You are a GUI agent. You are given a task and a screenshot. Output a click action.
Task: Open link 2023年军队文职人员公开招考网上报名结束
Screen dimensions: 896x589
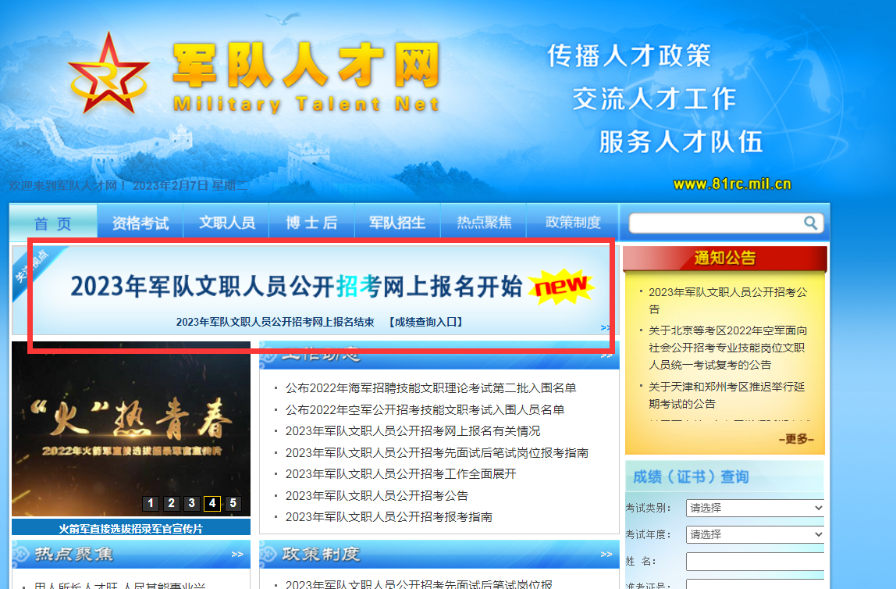(275, 322)
